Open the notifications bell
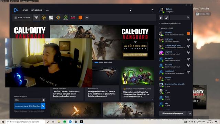Viewport: 220px width, 124px height. click(152, 10)
